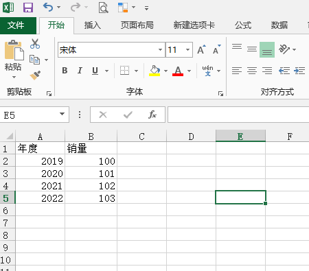309x271 pixels.
Task: Open the 剪贴板 dialog launcher
Action: [49, 93]
